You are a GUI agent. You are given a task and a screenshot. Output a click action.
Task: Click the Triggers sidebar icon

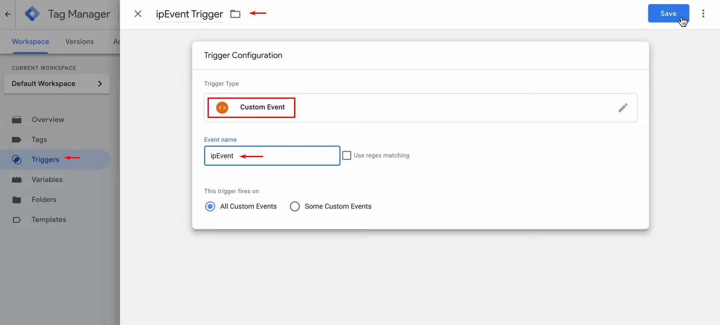(x=17, y=160)
